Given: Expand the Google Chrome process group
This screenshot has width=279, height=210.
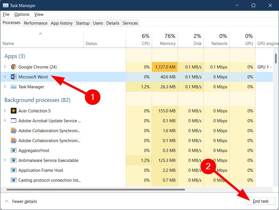Looking at the screenshot, I should 5,67.
